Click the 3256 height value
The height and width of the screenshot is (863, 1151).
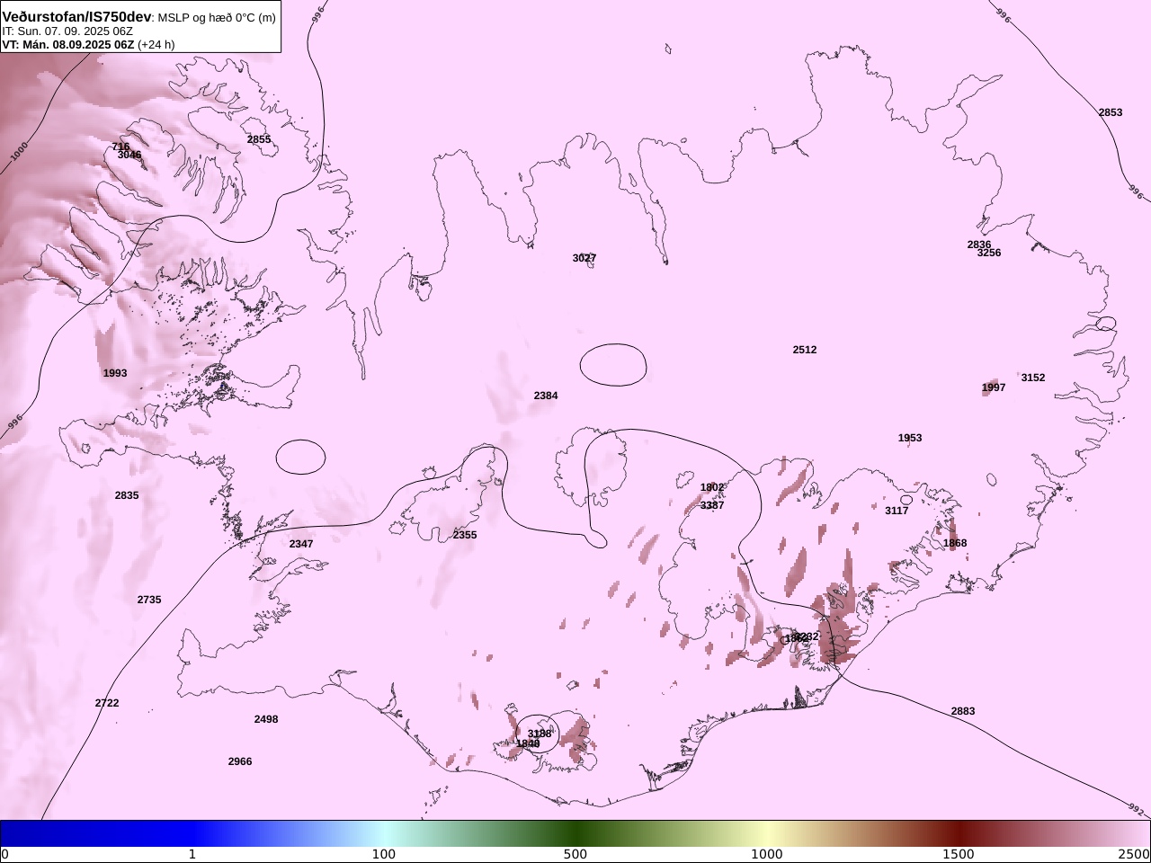pos(989,253)
